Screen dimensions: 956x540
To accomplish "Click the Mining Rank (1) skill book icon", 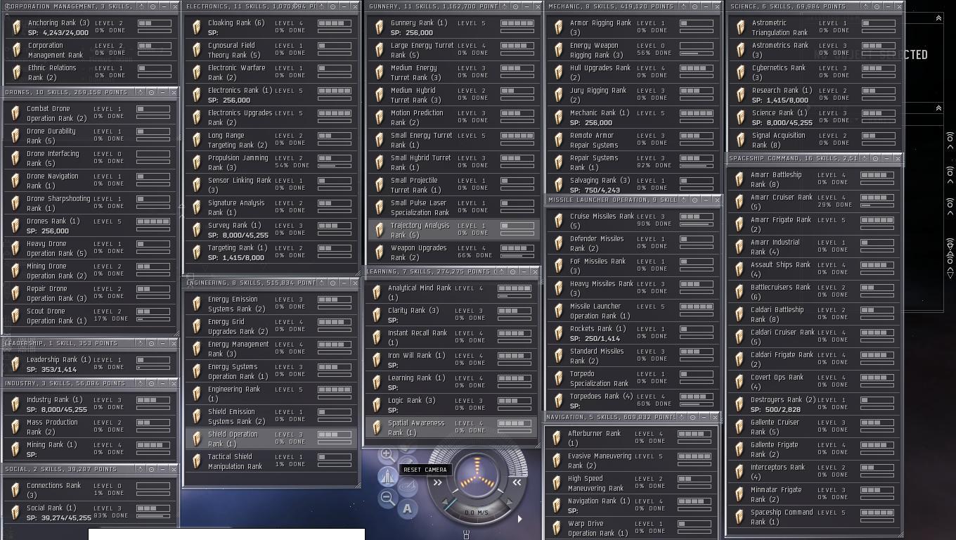I will click(x=16, y=449).
